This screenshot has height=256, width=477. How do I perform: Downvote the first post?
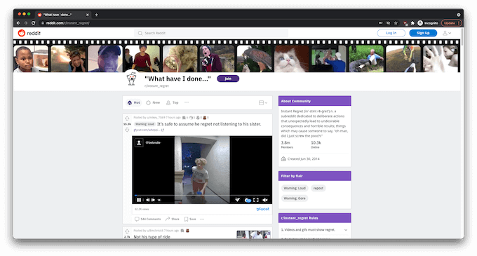[127, 130]
